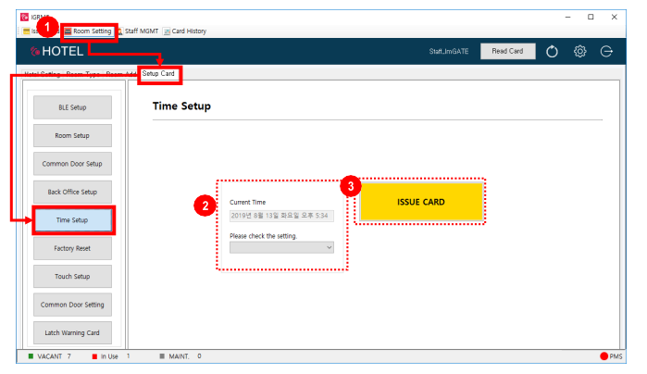Click the logout icon in header

pos(606,52)
